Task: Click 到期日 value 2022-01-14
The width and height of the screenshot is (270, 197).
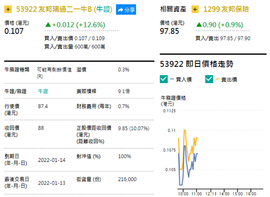Action: click(x=52, y=160)
